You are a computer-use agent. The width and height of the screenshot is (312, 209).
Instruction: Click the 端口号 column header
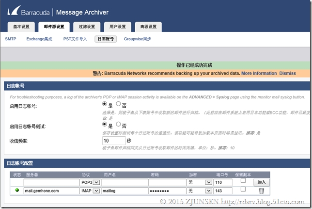222,175
